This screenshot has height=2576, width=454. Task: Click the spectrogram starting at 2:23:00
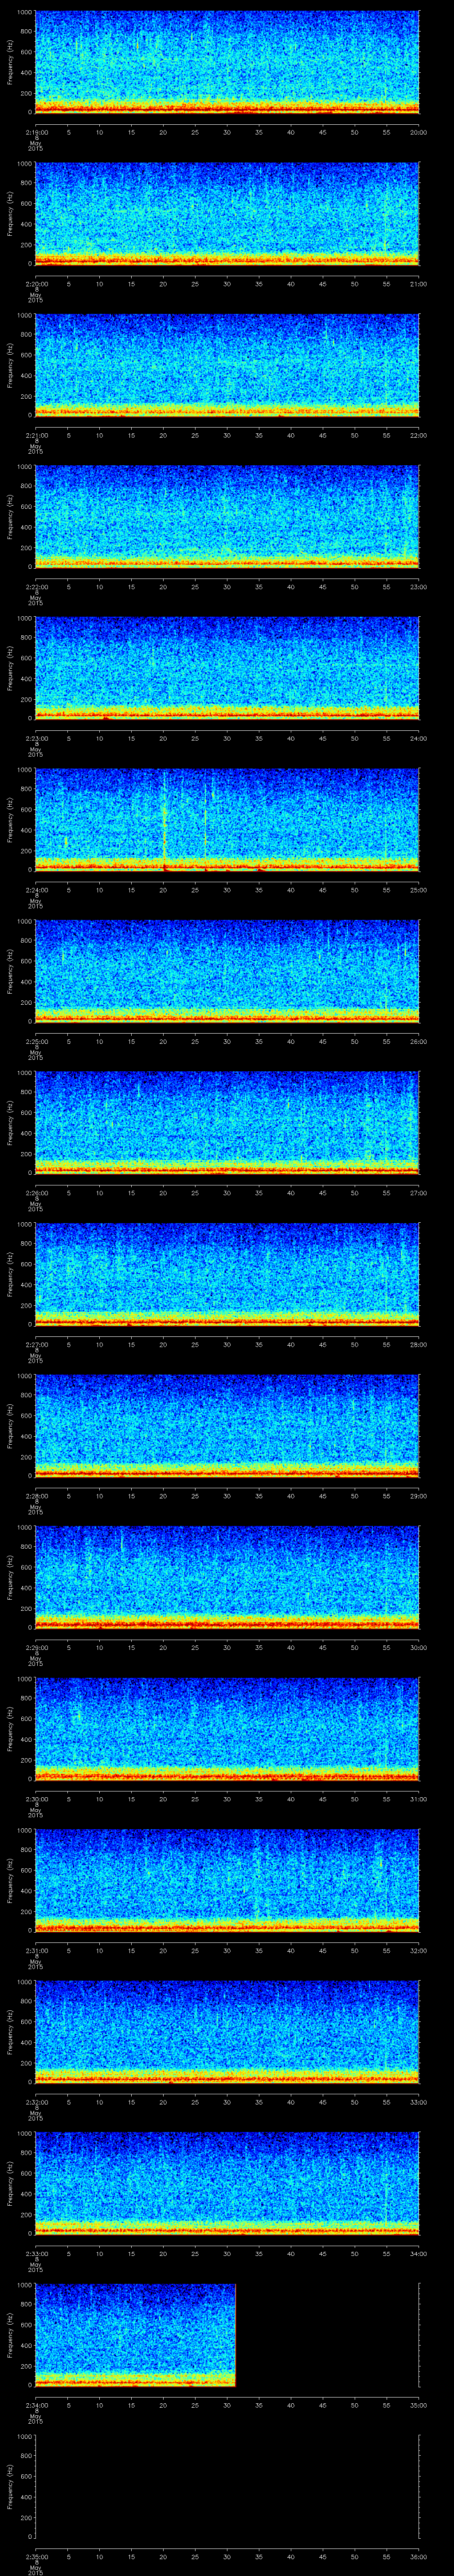pos(227,669)
